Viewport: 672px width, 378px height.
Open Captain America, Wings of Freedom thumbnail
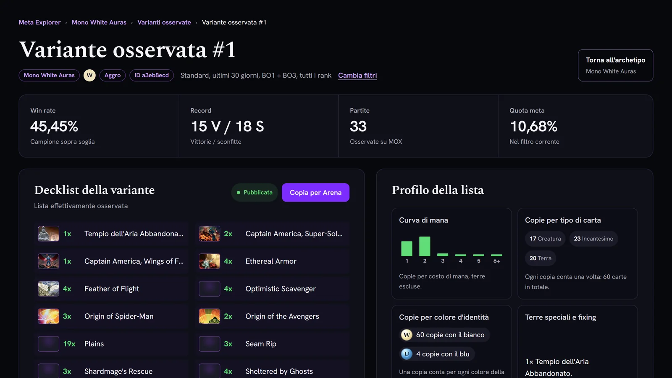48,261
